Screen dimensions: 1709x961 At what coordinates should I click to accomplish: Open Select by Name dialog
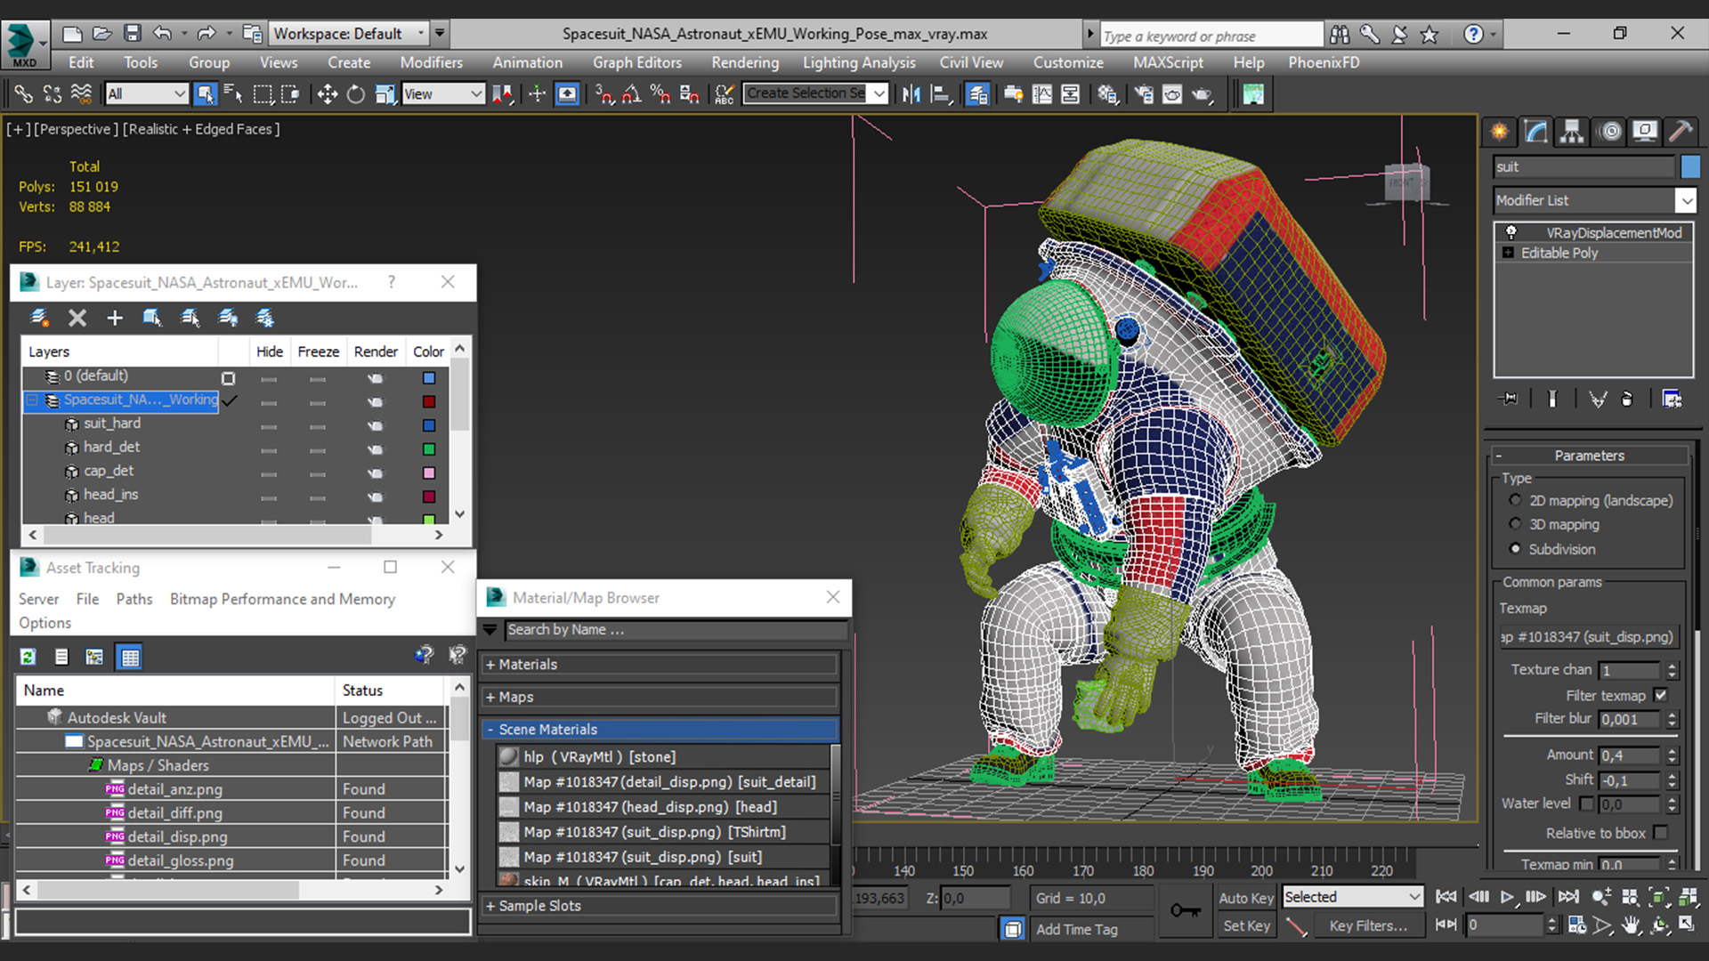tap(233, 93)
